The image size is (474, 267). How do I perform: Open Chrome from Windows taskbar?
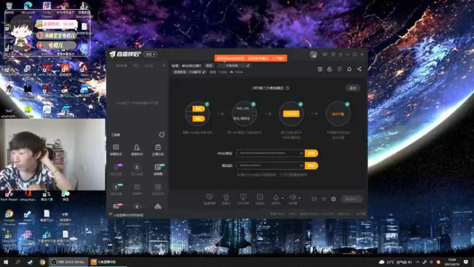pyautogui.click(x=42, y=262)
